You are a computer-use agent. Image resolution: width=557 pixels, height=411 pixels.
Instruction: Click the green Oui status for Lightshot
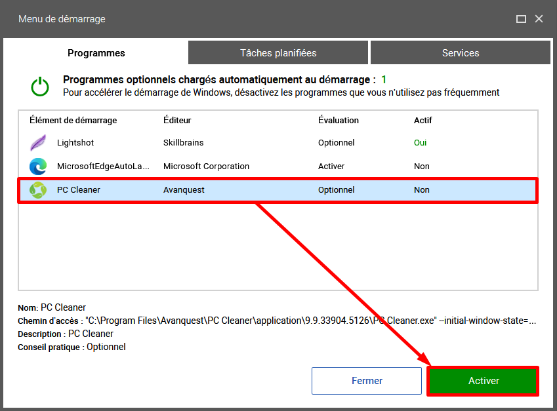pos(420,143)
